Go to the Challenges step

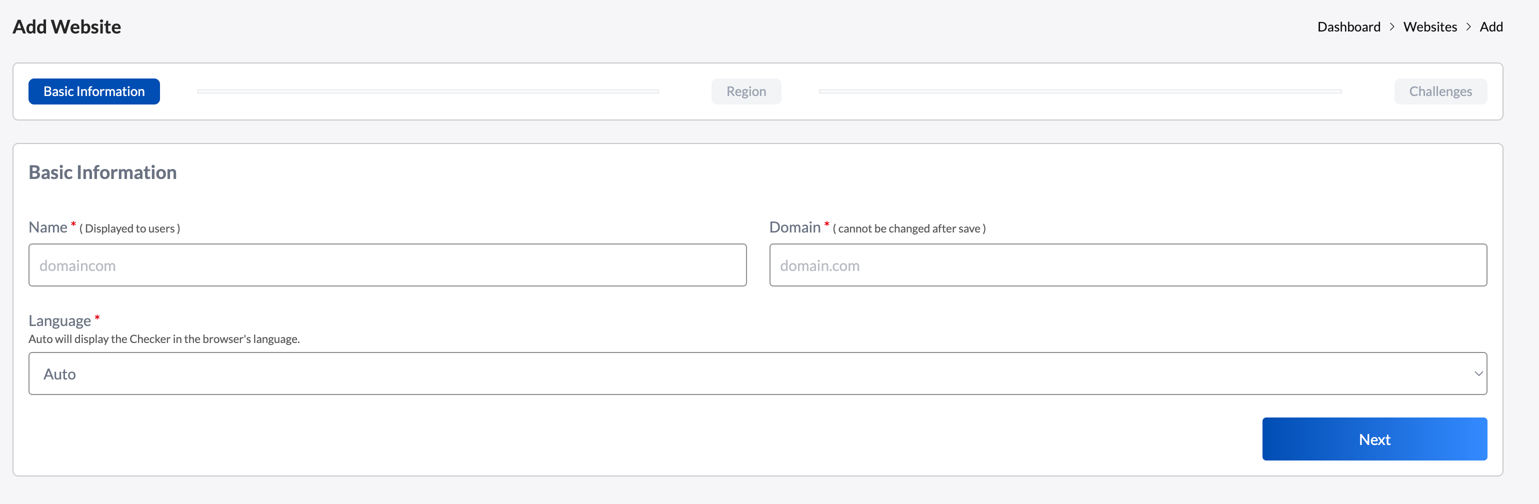[x=1440, y=91]
